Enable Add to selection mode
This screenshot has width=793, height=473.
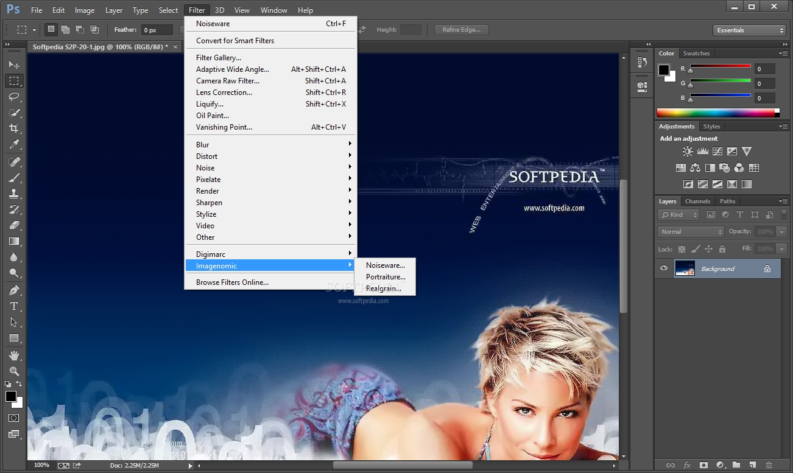[x=65, y=29]
